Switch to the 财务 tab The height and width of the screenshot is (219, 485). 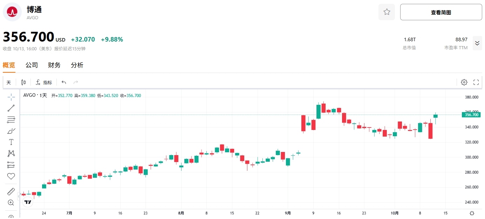pos(54,65)
